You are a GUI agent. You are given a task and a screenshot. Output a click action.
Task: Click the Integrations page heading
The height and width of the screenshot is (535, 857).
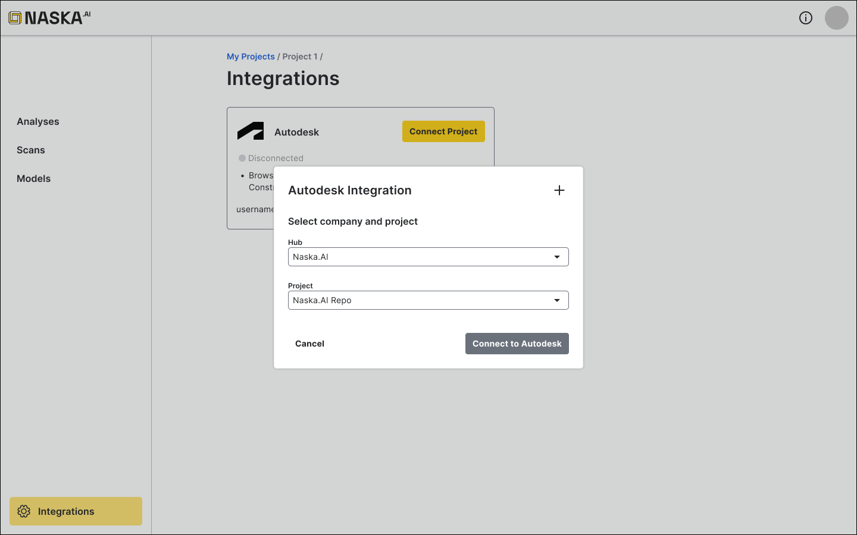pyautogui.click(x=283, y=78)
